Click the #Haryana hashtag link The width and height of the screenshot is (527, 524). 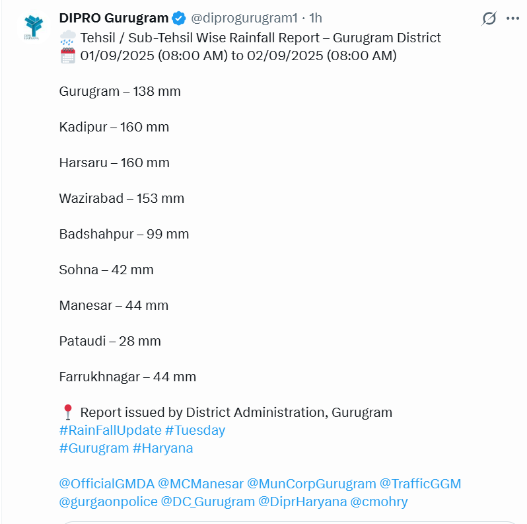tap(162, 448)
